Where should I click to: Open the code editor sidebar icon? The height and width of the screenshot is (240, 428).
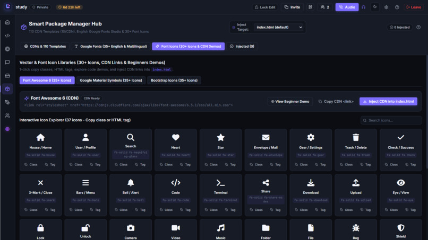[7, 35]
